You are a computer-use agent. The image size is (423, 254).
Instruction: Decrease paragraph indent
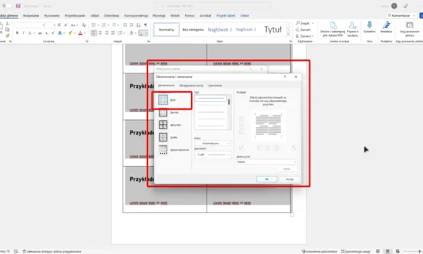[x=125, y=25]
